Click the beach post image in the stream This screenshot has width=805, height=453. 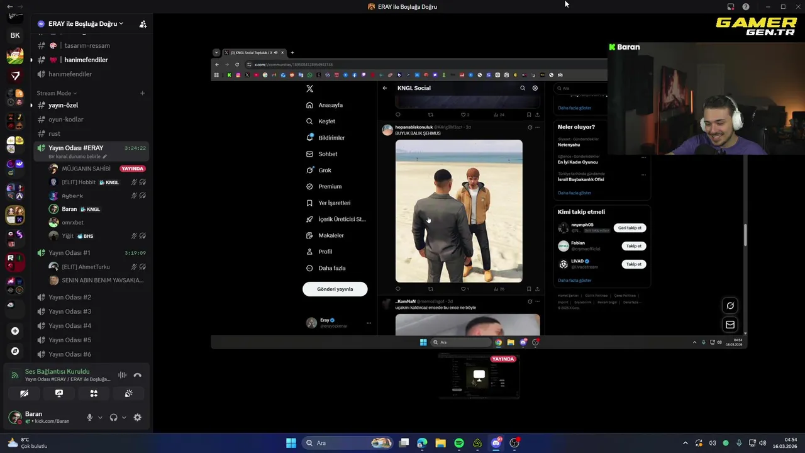tap(458, 211)
